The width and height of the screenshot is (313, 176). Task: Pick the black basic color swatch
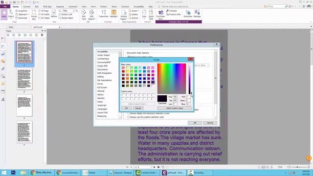[123, 86]
